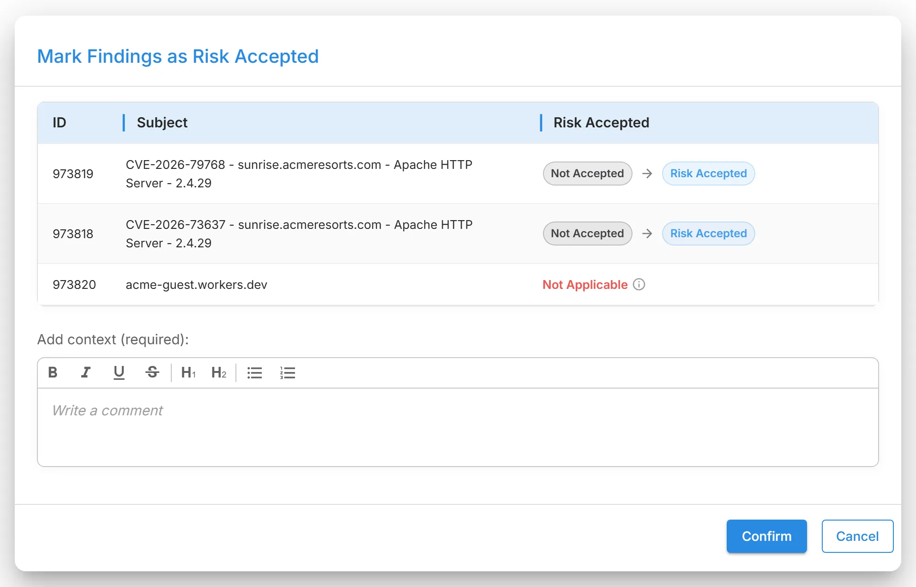Insert Heading 1 style
Screen dimensions: 916x587
point(188,372)
